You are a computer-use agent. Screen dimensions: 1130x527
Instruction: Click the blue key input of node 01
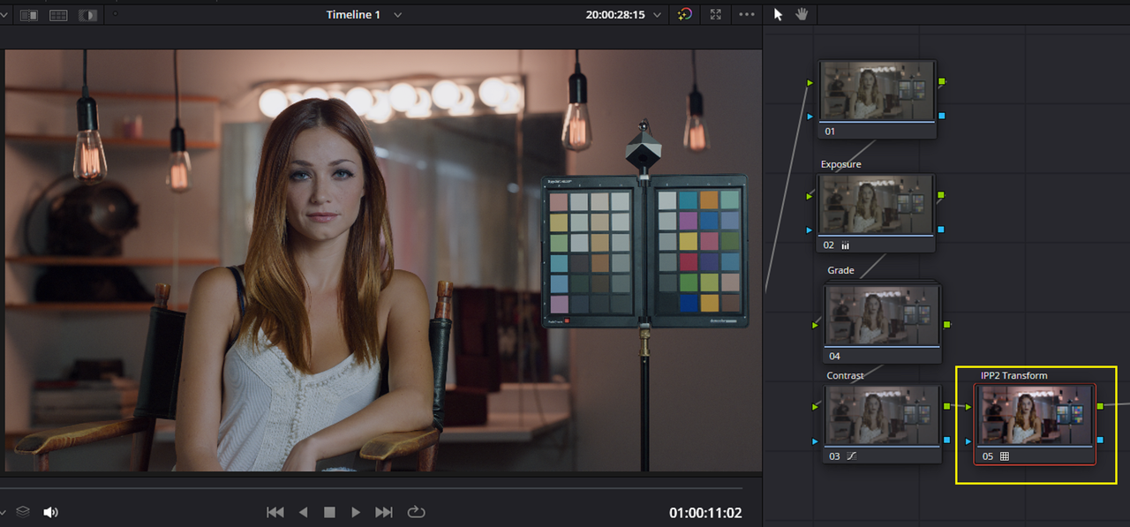[810, 116]
